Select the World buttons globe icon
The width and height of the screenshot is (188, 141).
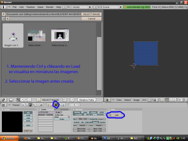tap(63, 105)
